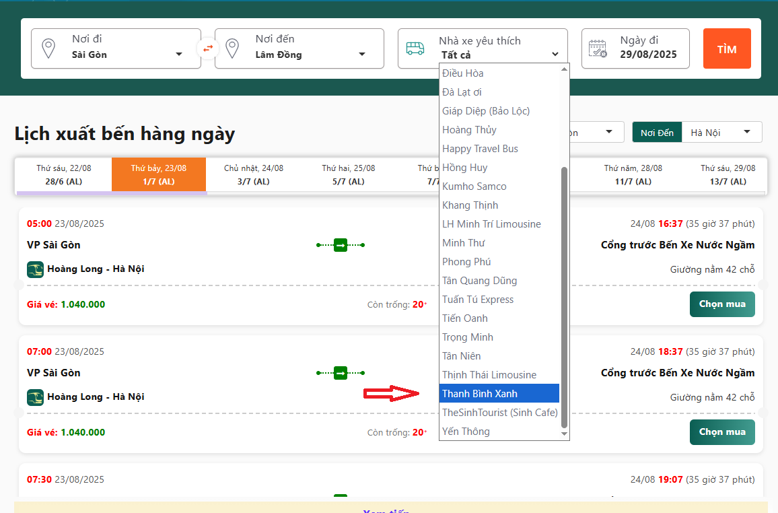This screenshot has height=513, width=778.
Task: Select Trọng Minh option
Action: click(499, 337)
